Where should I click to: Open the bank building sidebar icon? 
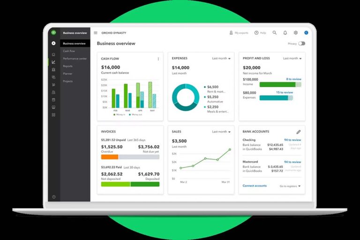pos(53,69)
